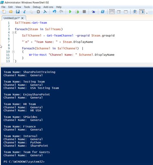Paste from clipboard using the toolbar icon

(x=38, y=12)
